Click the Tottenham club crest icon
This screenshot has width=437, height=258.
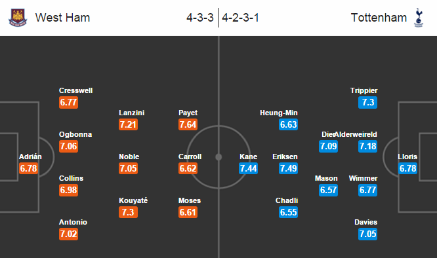point(419,18)
